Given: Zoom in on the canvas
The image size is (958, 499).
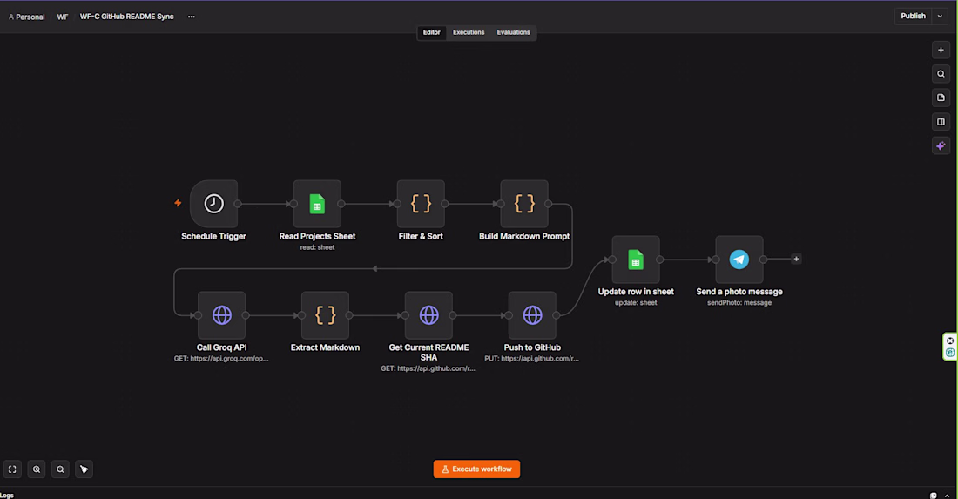Looking at the screenshot, I should [x=37, y=469].
